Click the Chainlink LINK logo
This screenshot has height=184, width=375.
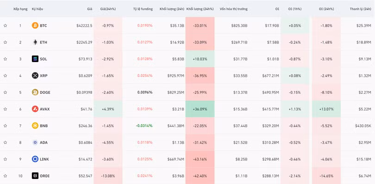coord(35,159)
